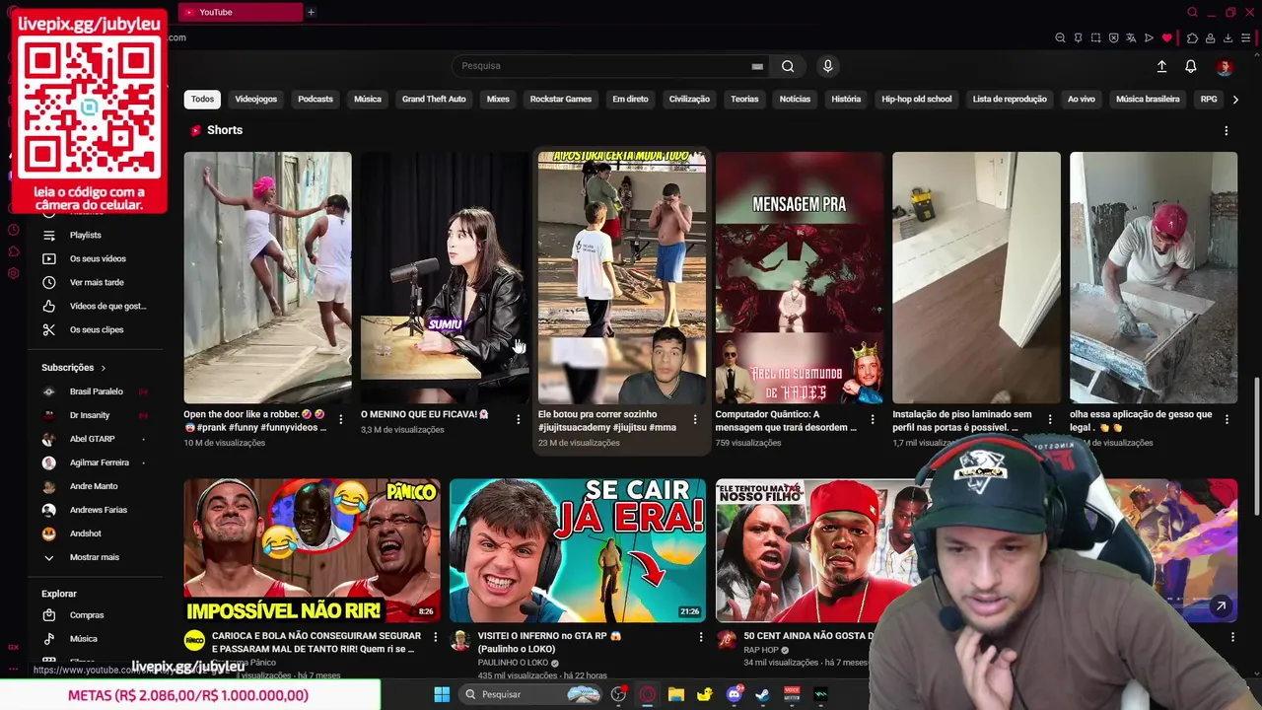The image size is (1262, 710).
Task: Open the Easy Setup sliders icon
Action: (1245, 37)
